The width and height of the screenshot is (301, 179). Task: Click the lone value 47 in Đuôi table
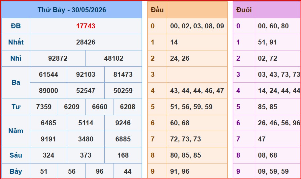tap(262, 139)
